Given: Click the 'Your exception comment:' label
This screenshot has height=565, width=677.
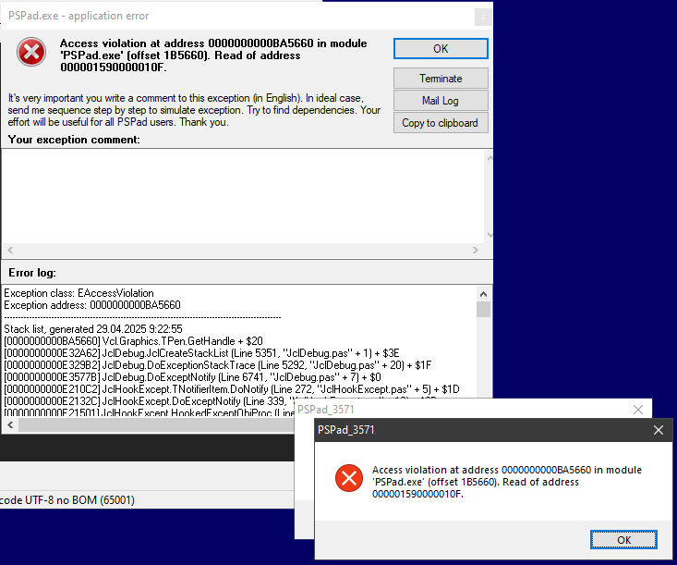Looking at the screenshot, I should pos(74,140).
